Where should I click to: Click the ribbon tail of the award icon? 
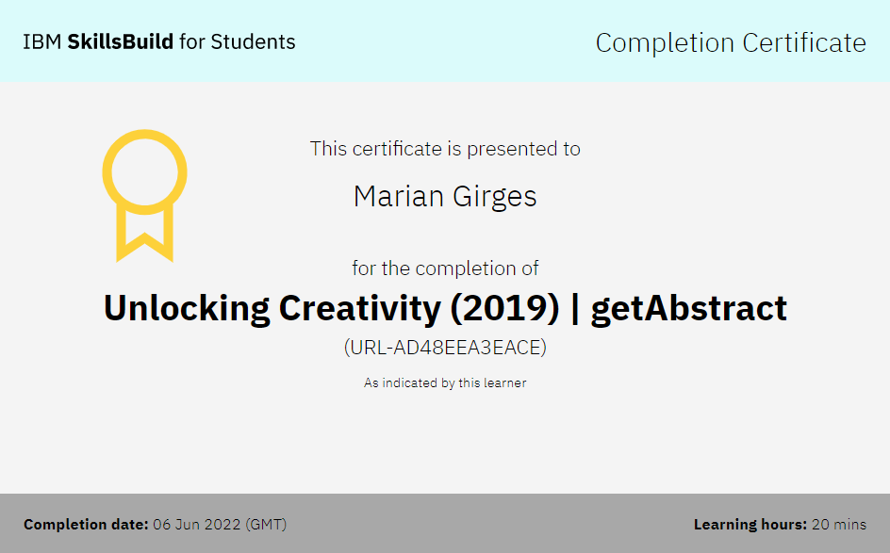pyautogui.click(x=145, y=234)
